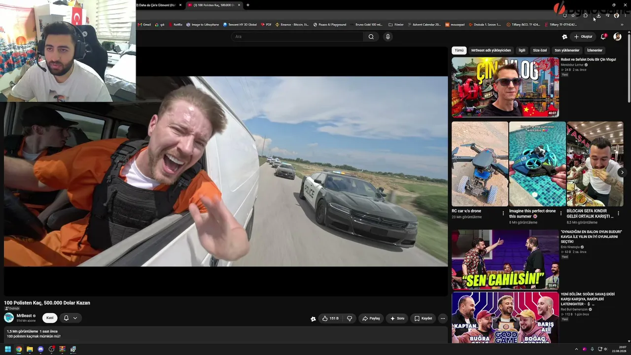The image size is (631, 355).
Task: Open the 'Mendebur Lemur' channel name
Action: 572,65
